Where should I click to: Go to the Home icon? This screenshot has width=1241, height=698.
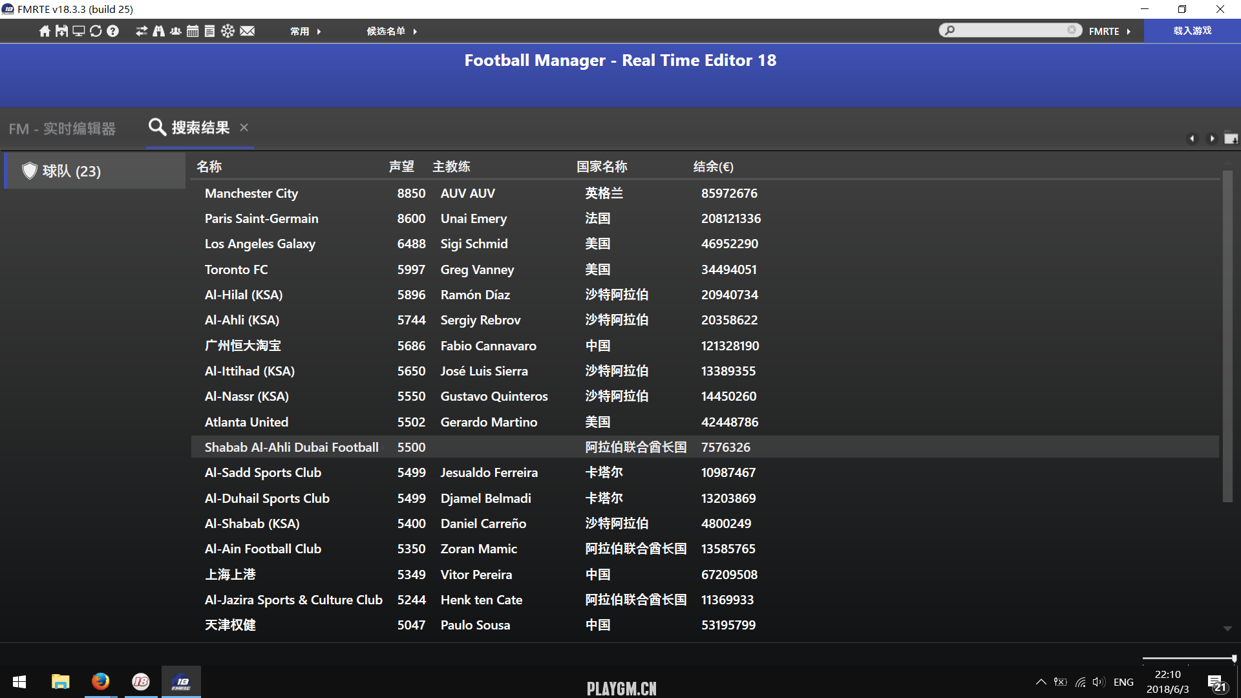point(45,31)
